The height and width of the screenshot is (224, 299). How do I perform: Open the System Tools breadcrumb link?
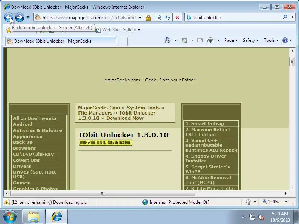143,108
